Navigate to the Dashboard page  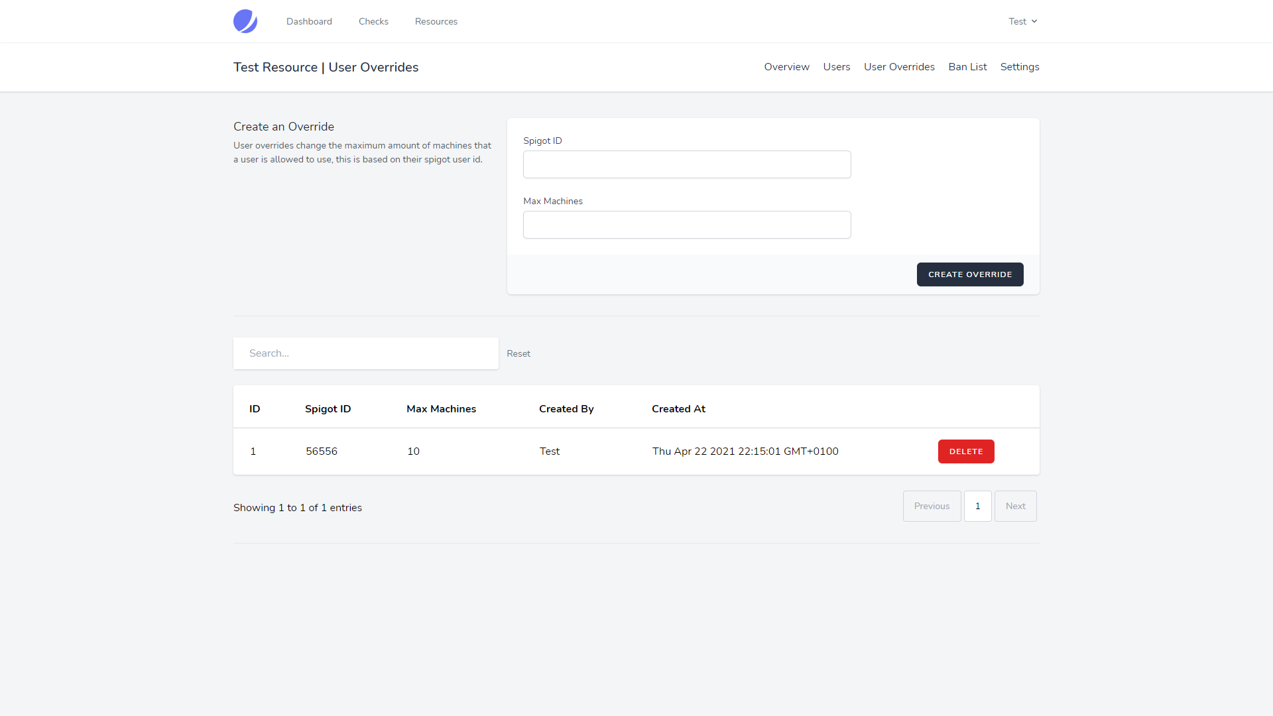click(309, 21)
